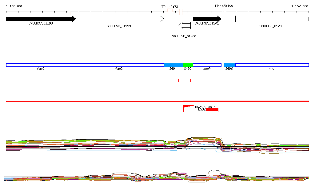Select the acpP annotation bar
Screen dimensions: 315x187
coord(207,65)
